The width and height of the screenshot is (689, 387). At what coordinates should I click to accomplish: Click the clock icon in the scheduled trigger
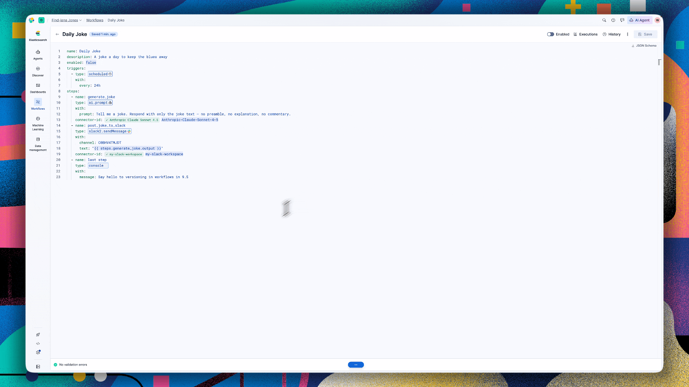coord(110,74)
